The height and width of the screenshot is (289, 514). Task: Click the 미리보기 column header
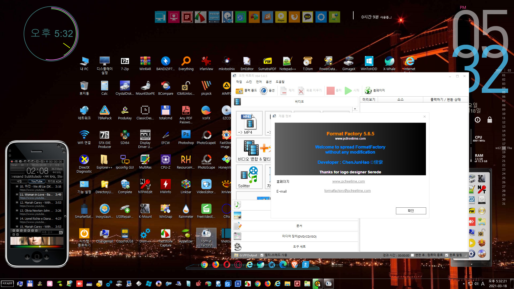point(369,100)
